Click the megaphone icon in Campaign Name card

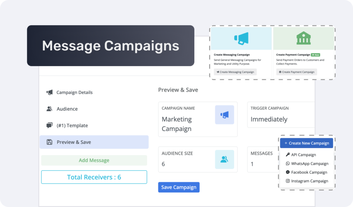[x=224, y=115]
